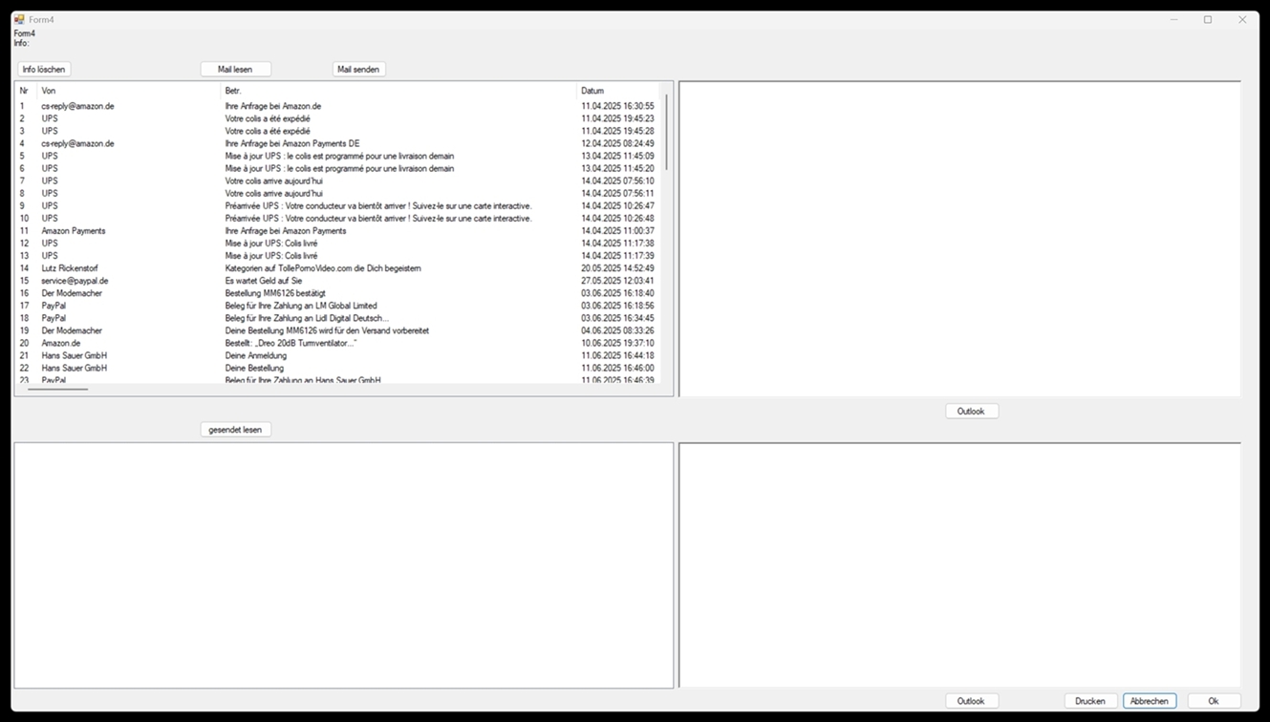
Task: Click the Betr. column header
Action: 233,91
